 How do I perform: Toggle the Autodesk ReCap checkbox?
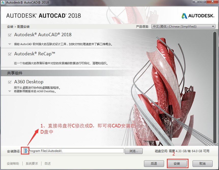[10, 54]
